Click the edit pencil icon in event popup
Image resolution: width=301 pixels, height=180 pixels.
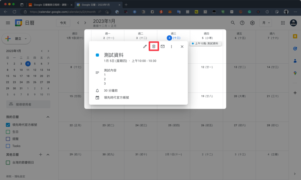pos(145,46)
